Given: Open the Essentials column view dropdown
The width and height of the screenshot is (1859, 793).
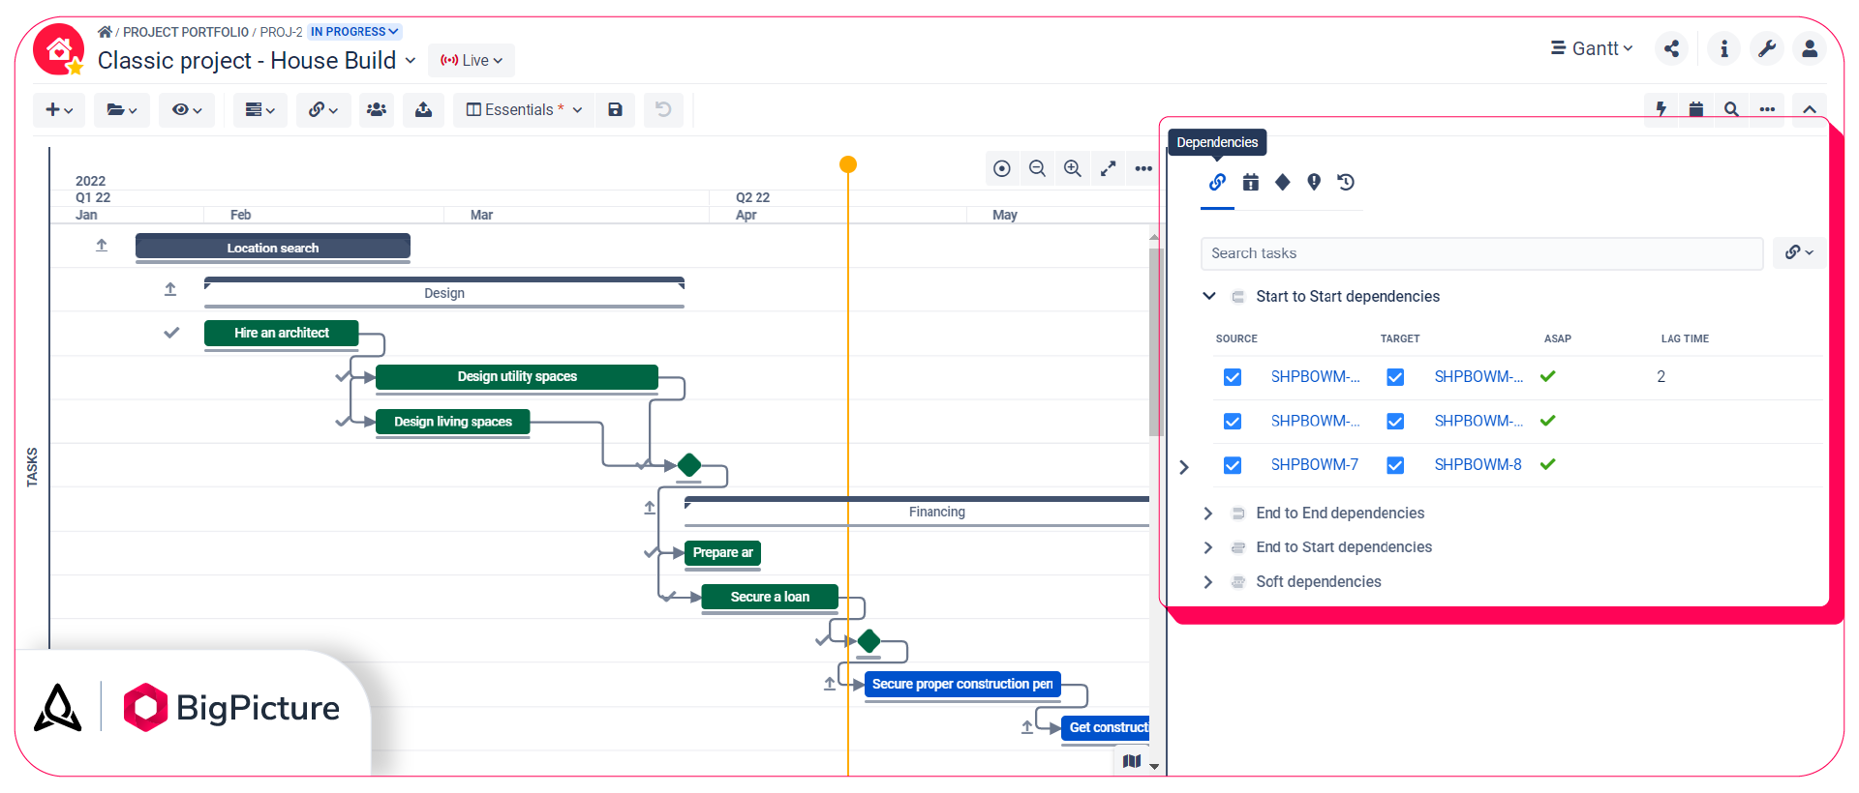Looking at the screenshot, I should point(524,110).
